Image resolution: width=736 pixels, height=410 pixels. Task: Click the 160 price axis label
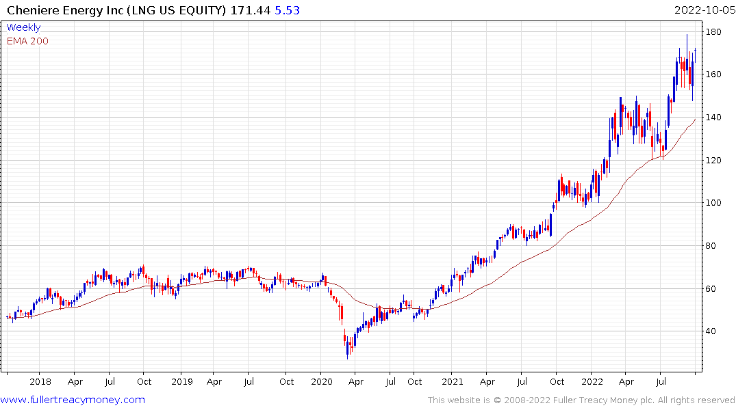pyautogui.click(x=713, y=74)
